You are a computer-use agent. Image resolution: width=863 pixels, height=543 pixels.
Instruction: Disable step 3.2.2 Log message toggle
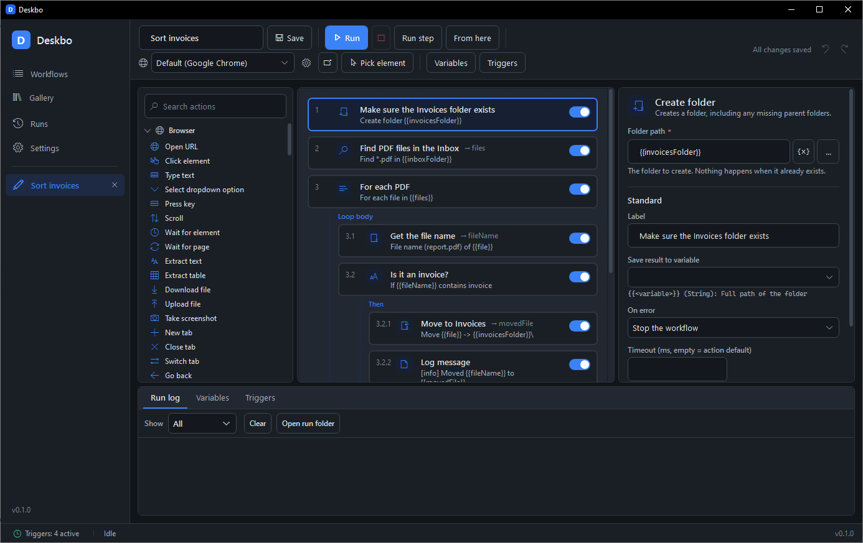tap(580, 364)
